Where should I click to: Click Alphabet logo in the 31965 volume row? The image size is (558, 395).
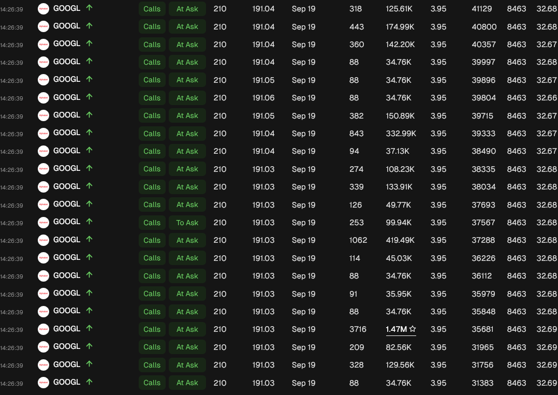[43, 347]
